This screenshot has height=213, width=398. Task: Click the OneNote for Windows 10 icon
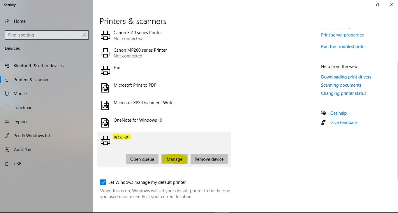105,123
